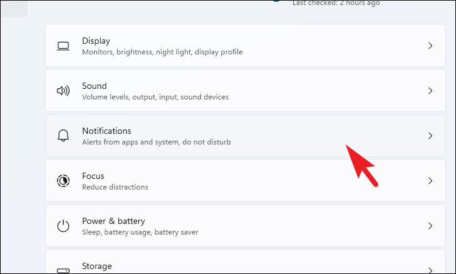Open the Storage title text
Screen dimensions: 456x274
pyautogui.click(x=97, y=266)
